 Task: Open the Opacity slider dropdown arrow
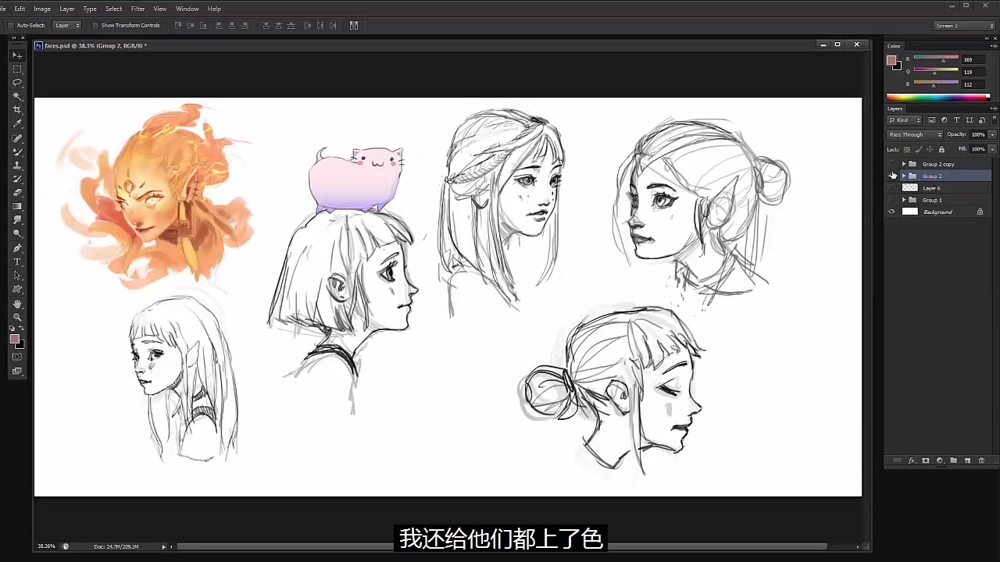[x=992, y=134]
